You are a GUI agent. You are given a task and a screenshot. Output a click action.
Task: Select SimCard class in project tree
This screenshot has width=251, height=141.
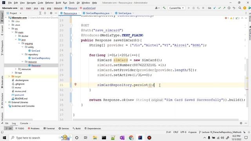[36, 51]
